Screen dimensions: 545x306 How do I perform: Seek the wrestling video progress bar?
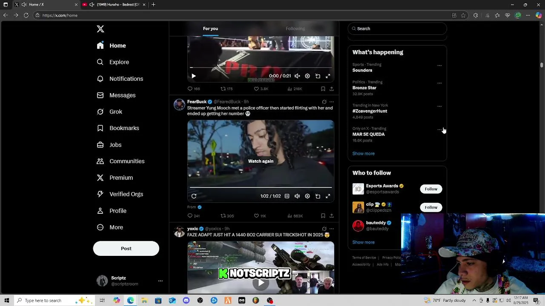click(261, 68)
